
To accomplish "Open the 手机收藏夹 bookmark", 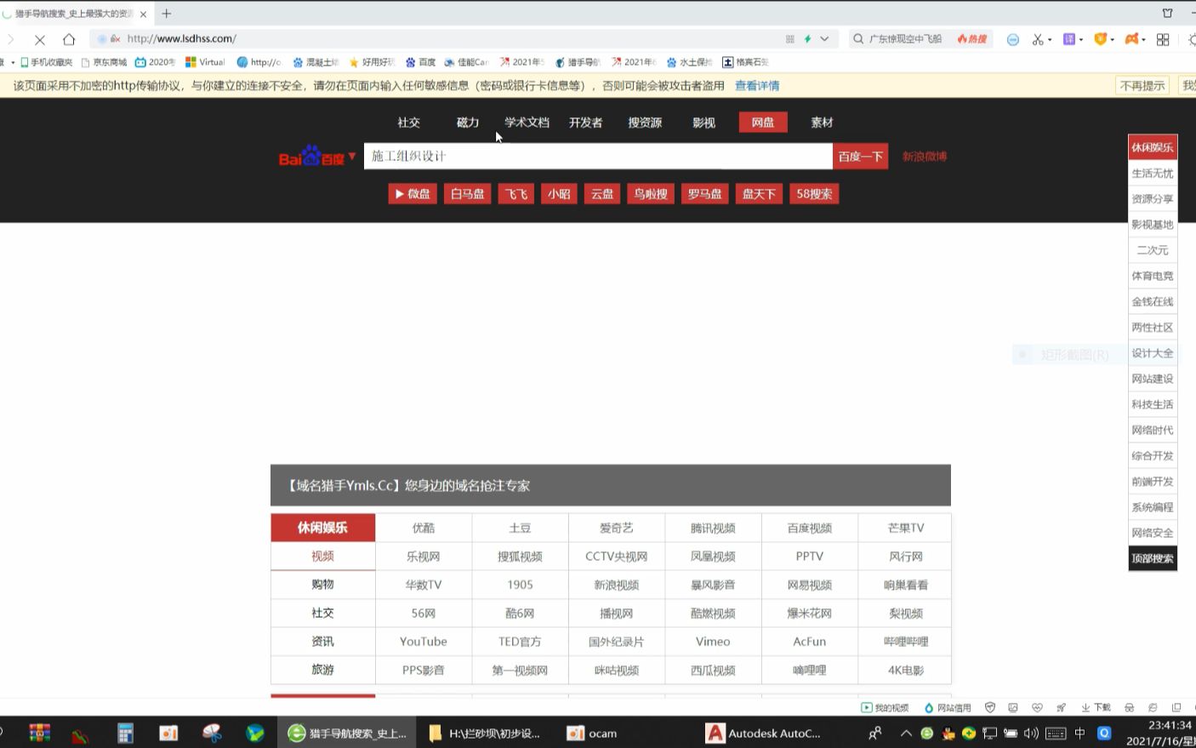I will tap(46, 62).
